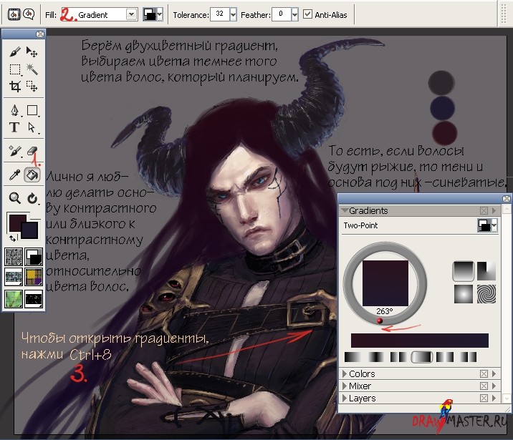Screen dimensions: 513x440
Task: Close the Mixer panel with its X box
Action: [484, 386]
